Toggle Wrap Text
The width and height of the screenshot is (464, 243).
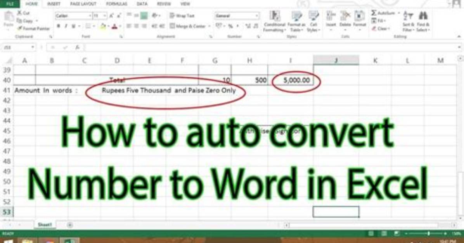pos(182,15)
